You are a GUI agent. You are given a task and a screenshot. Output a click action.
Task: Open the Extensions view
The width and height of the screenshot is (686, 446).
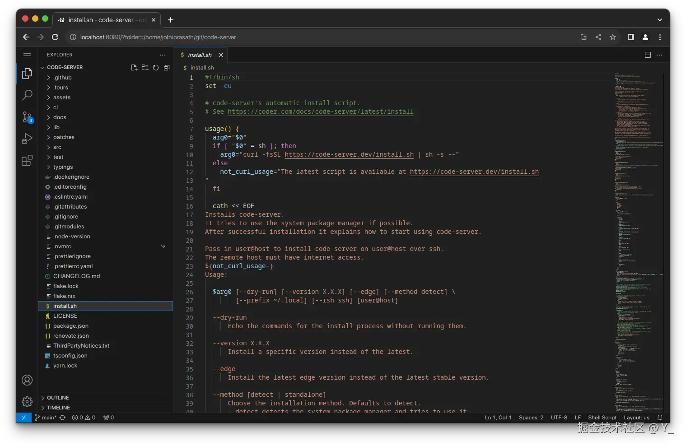coord(27,160)
